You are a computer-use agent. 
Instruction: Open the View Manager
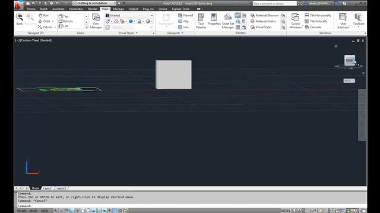[x=96, y=21]
